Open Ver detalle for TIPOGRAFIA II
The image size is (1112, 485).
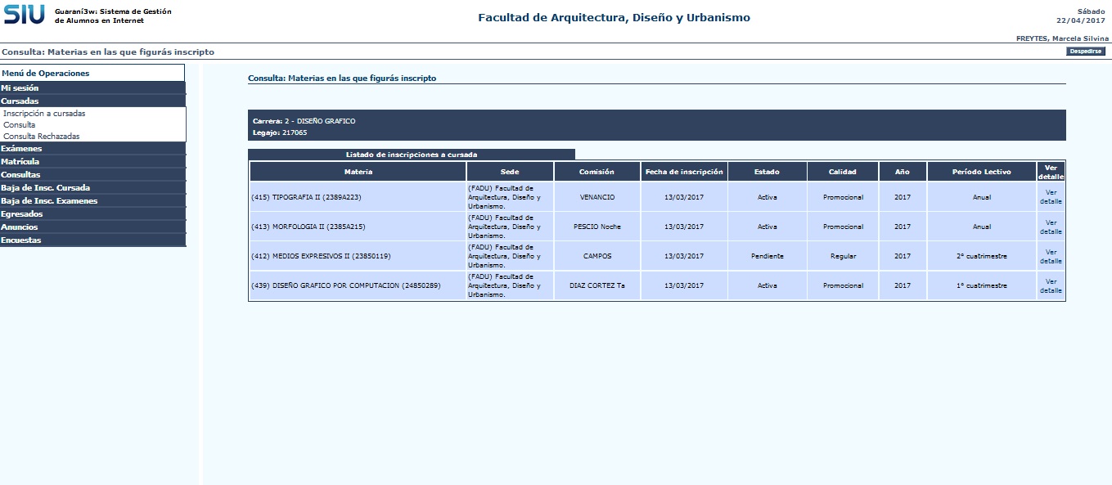click(x=1051, y=197)
